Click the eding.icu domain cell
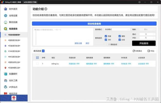The image size is (161, 103). (x=55, y=64)
